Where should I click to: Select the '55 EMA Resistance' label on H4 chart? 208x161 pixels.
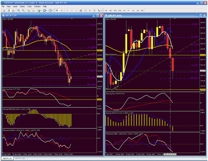9,50
